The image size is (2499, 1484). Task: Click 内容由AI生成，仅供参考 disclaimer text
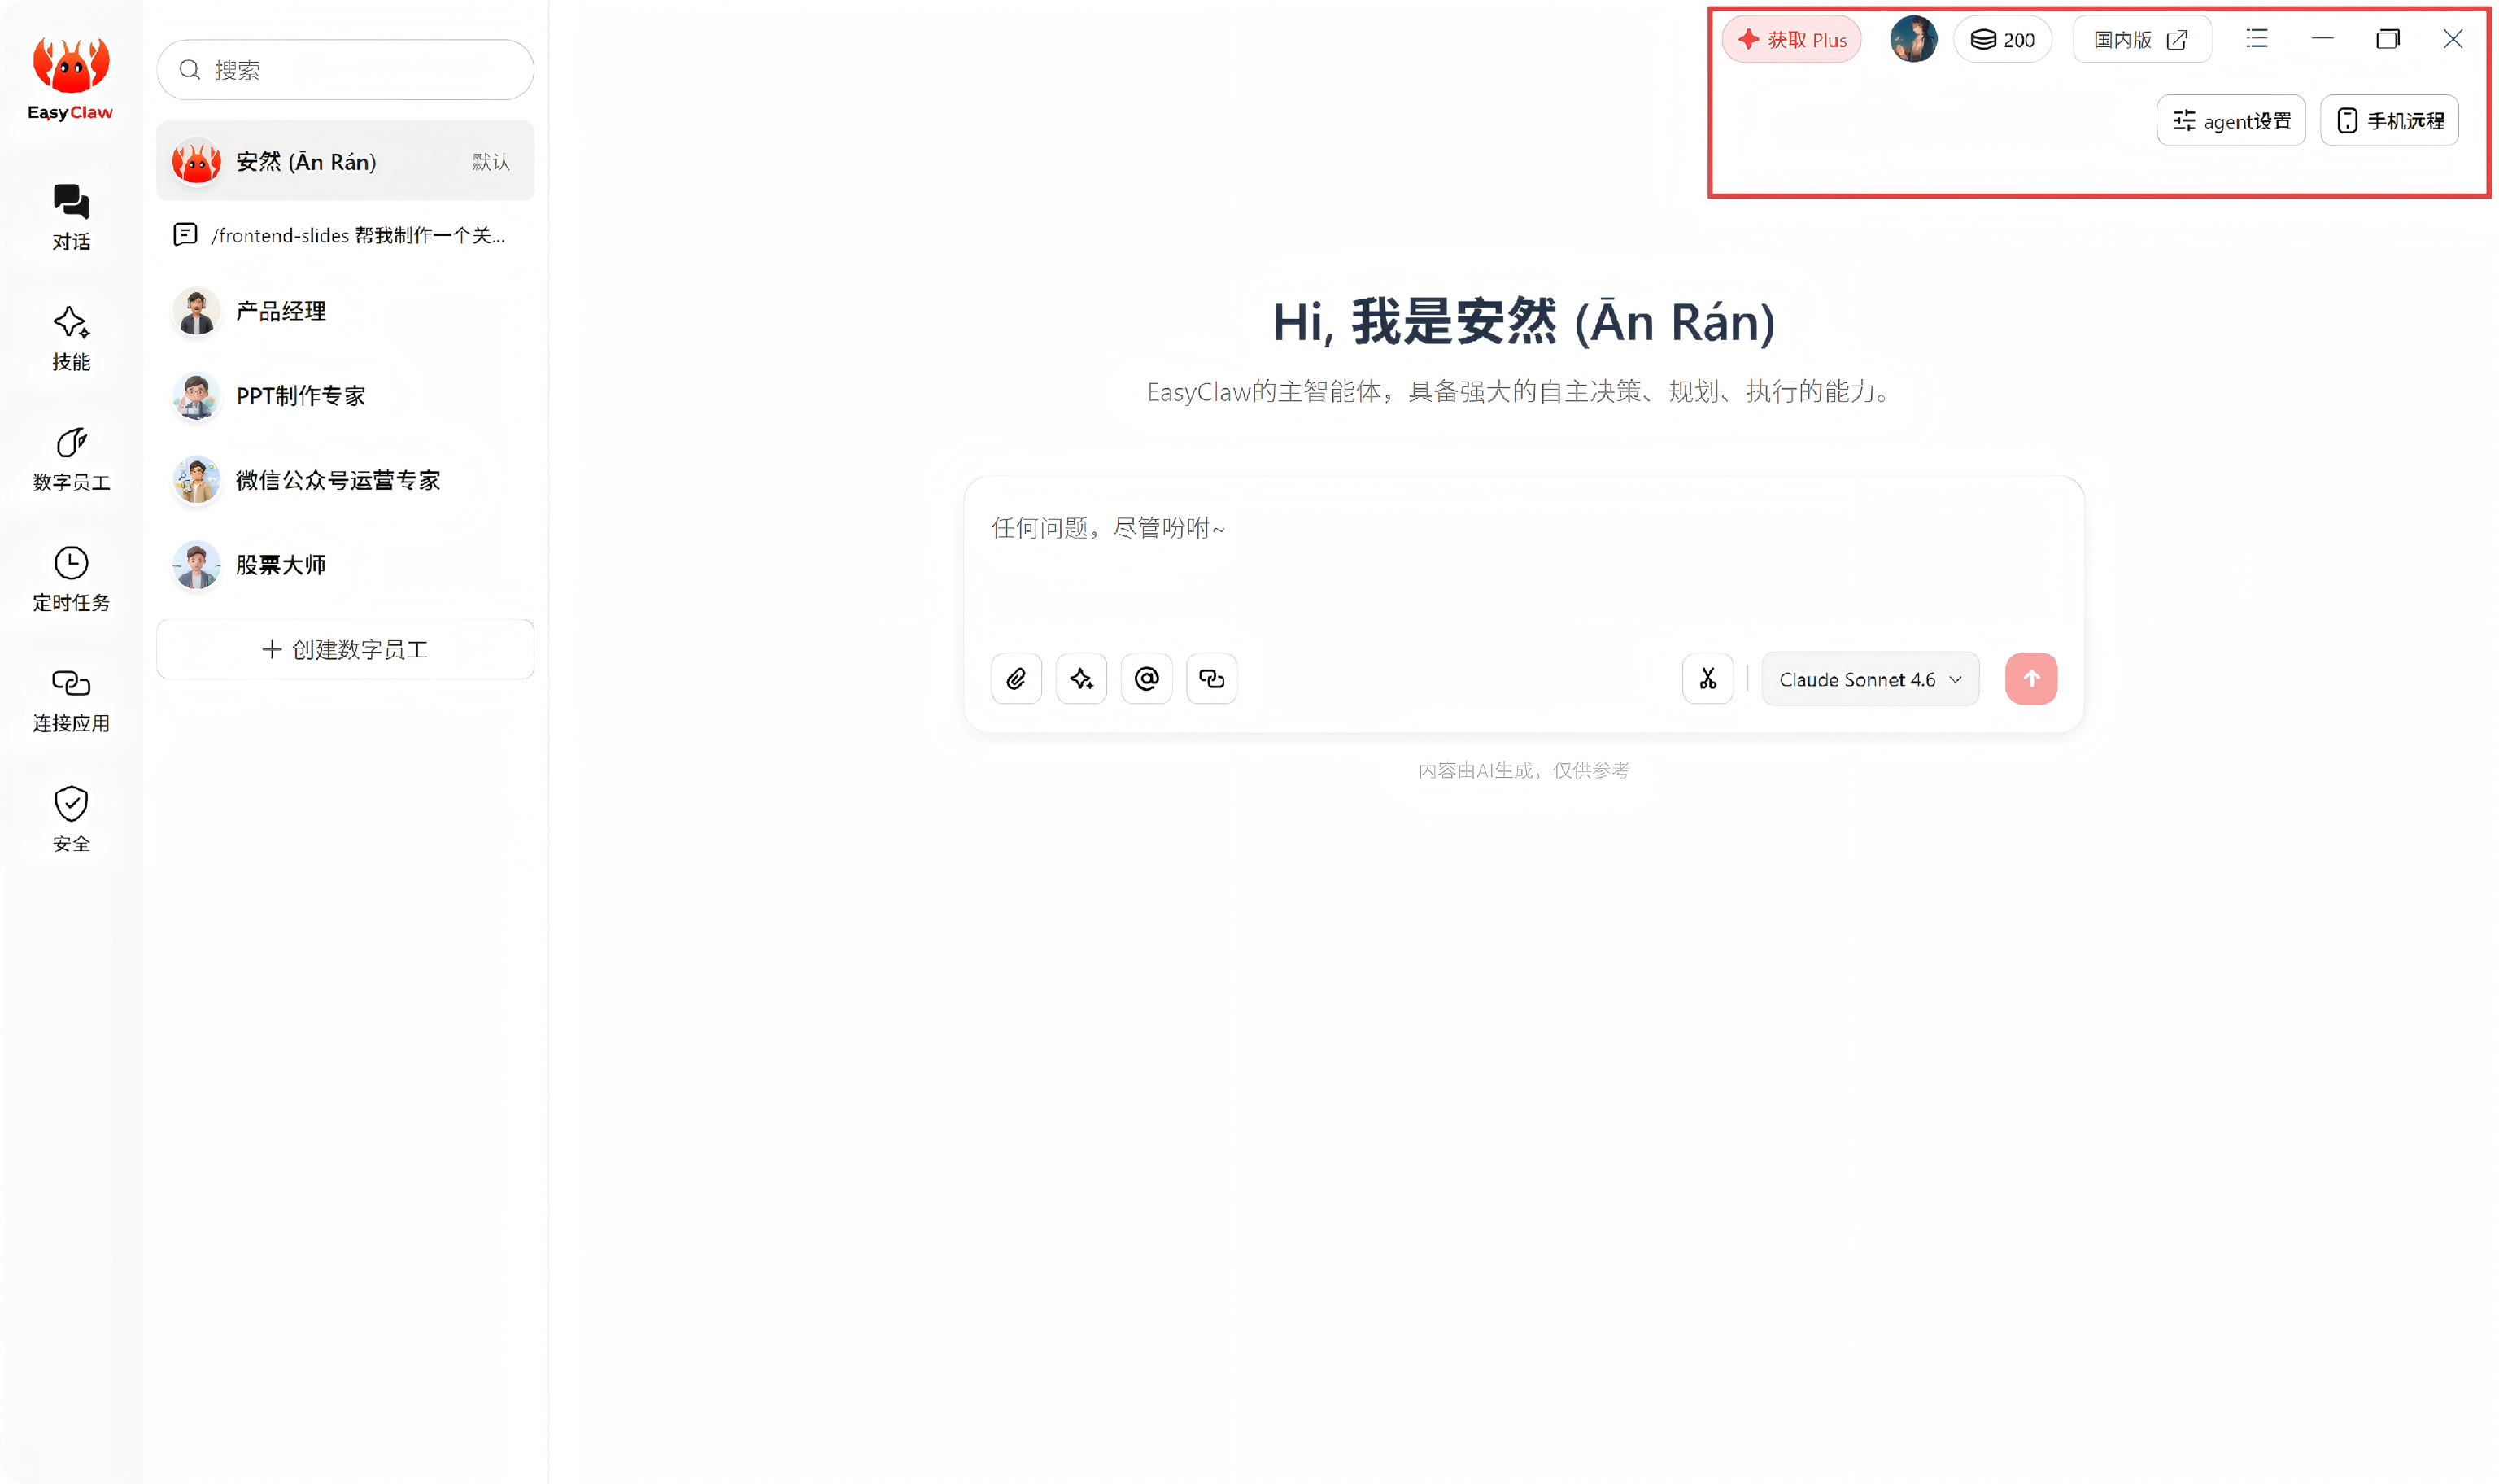click(1524, 770)
